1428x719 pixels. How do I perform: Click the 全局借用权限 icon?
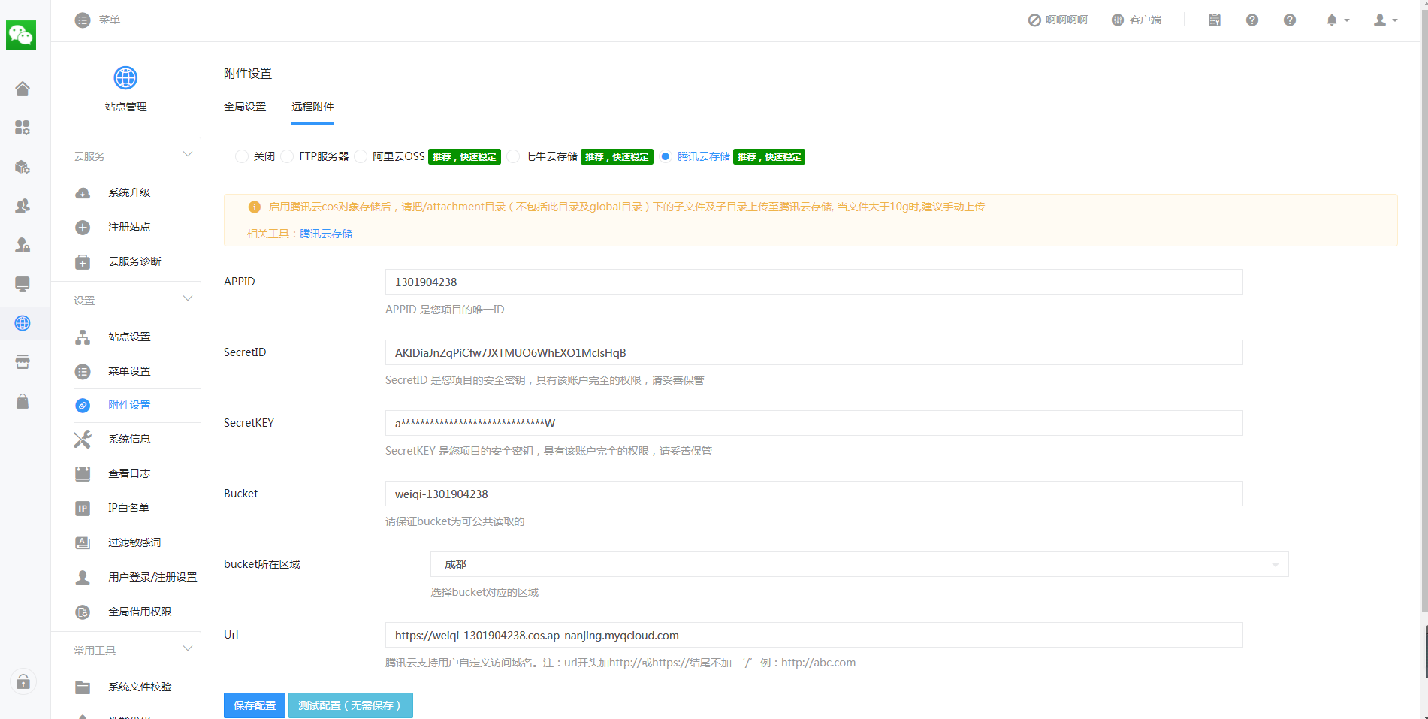click(x=83, y=612)
